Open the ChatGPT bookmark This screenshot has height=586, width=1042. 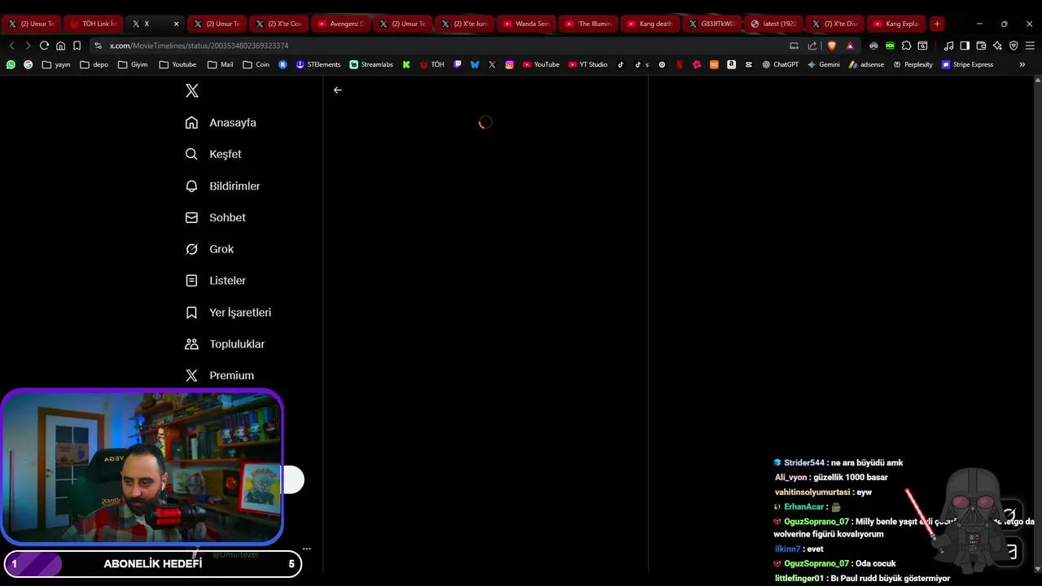coord(780,64)
